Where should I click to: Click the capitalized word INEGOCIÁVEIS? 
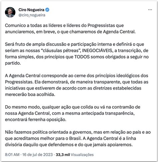(x=97, y=51)
